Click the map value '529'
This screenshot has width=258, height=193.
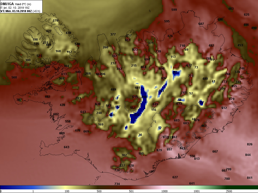click(198, 138)
